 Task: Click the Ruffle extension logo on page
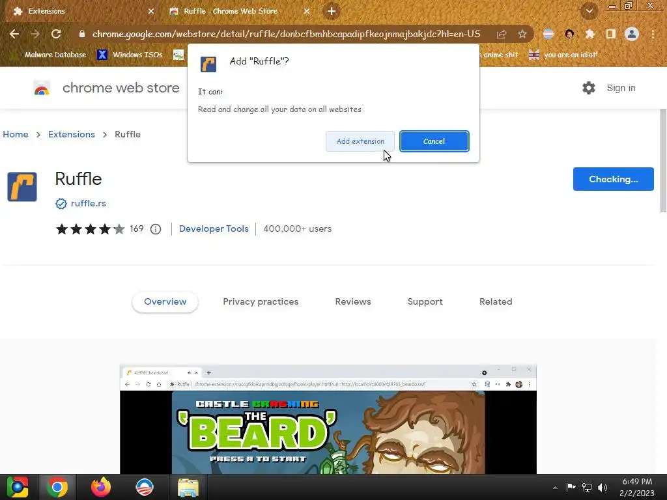point(22,187)
